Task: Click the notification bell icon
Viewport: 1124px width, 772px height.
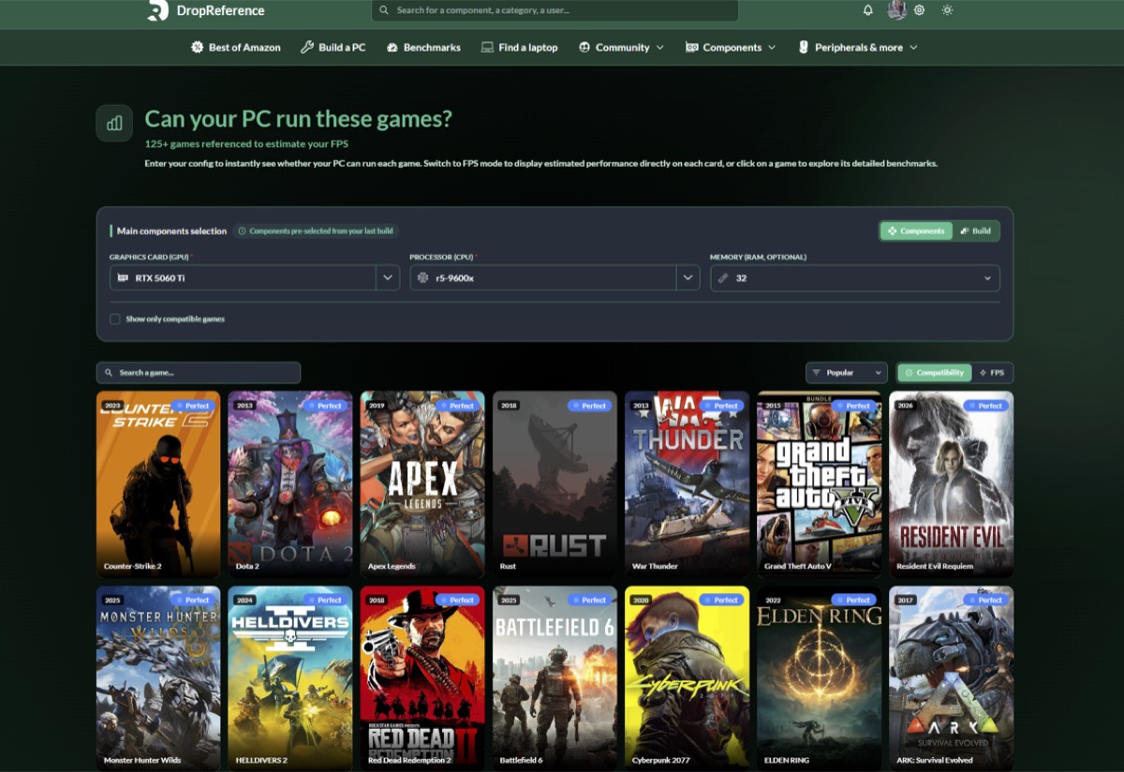Action: click(x=867, y=10)
